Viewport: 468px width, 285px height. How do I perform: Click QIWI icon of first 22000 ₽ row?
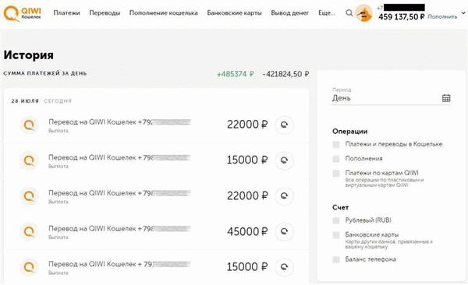click(x=29, y=125)
